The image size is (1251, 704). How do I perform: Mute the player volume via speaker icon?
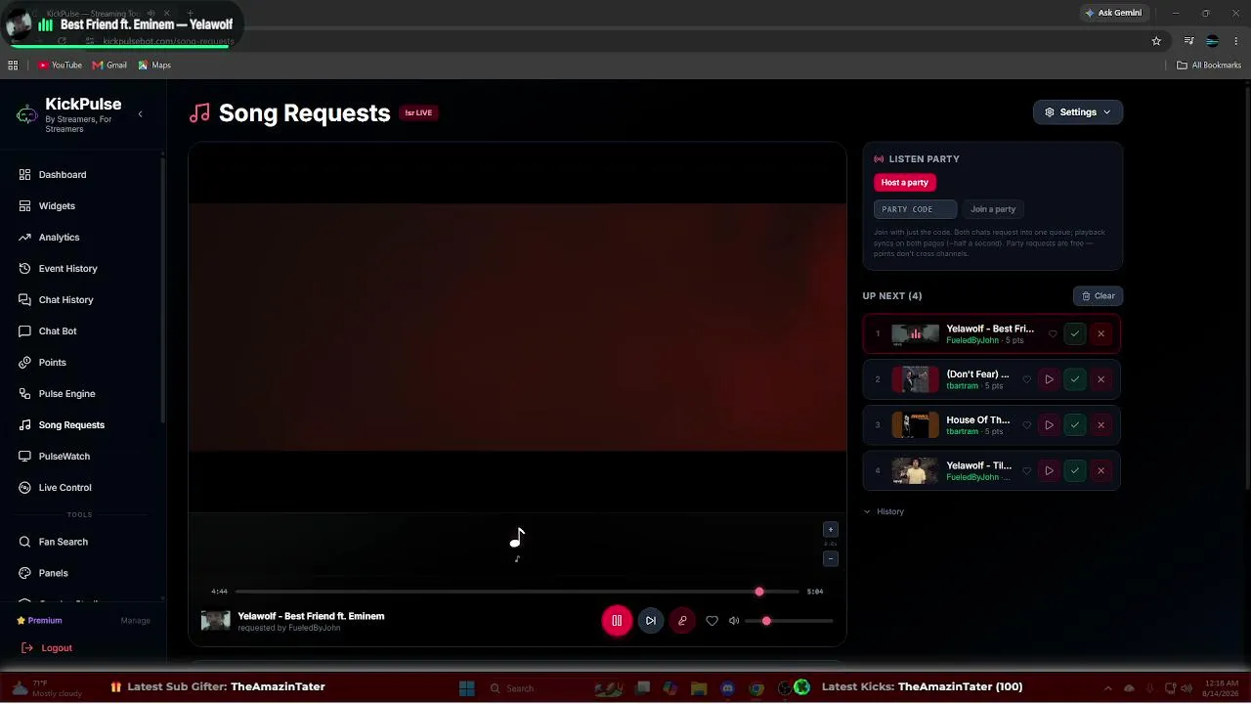pyautogui.click(x=734, y=621)
